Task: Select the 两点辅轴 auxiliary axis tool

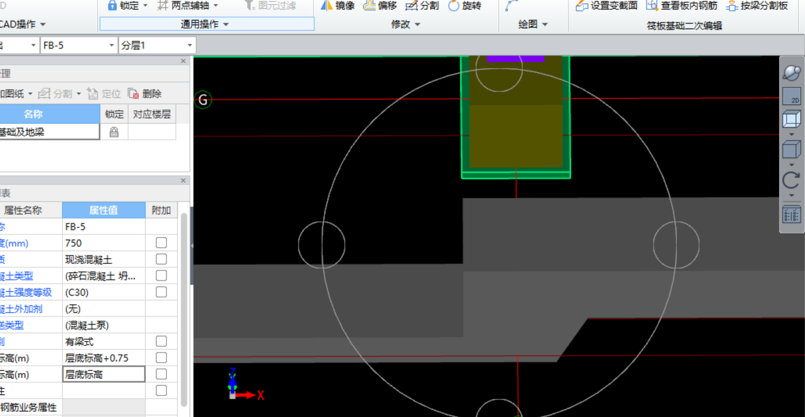Action: click(184, 6)
